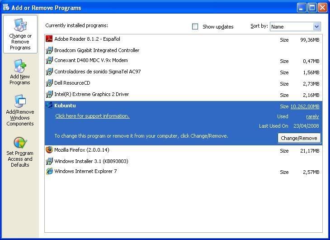
Task: Click the Mozilla Firefox icon
Action: point(49,150)
